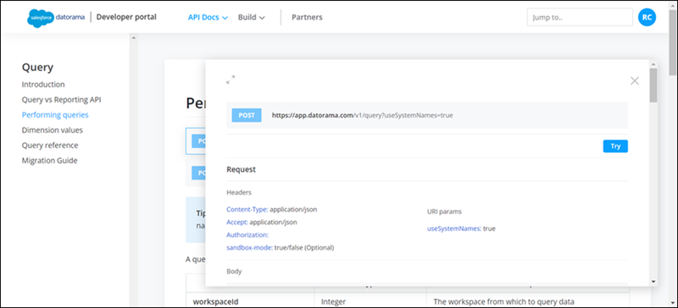Open the Query reference page

(x=50, y=146)
